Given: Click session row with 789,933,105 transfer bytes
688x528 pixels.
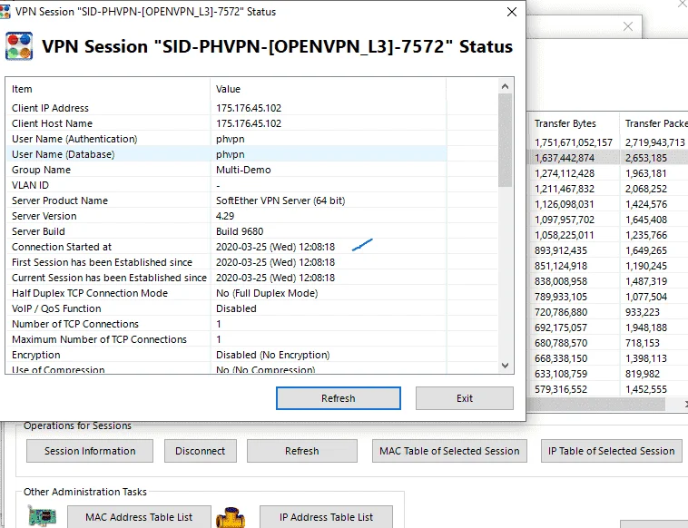Looking at the screenshot, I should tap(608, 297).
